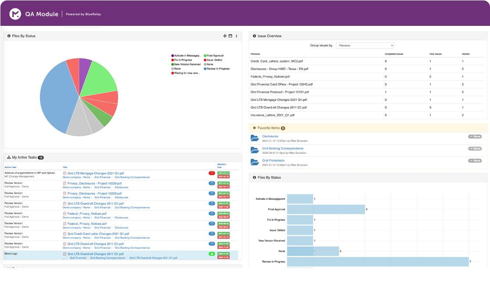
Task: Click the Favorite Items star icon
Action: (254, 128)
